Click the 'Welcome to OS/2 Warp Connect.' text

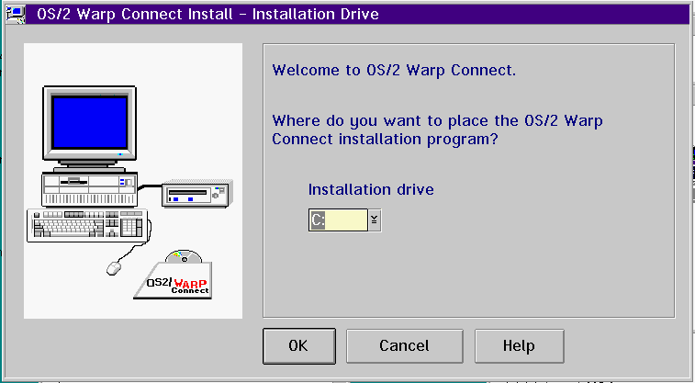pos(394,70)
